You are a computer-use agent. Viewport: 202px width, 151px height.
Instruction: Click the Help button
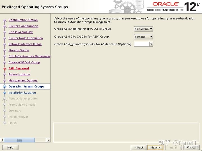(x=10, y=148)
